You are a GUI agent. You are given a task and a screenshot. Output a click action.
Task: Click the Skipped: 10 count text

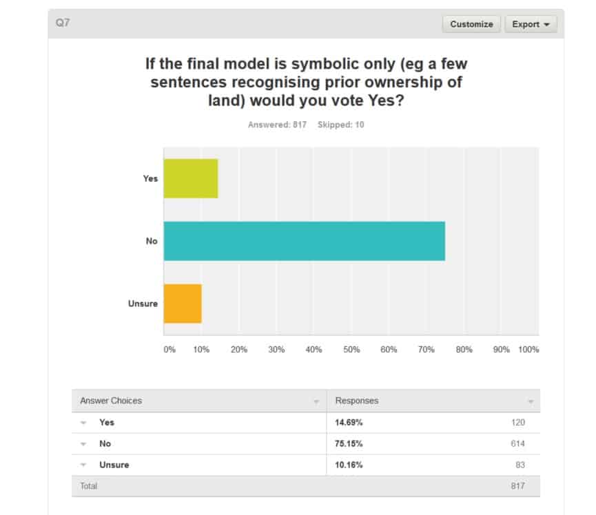tap(340, 125)
